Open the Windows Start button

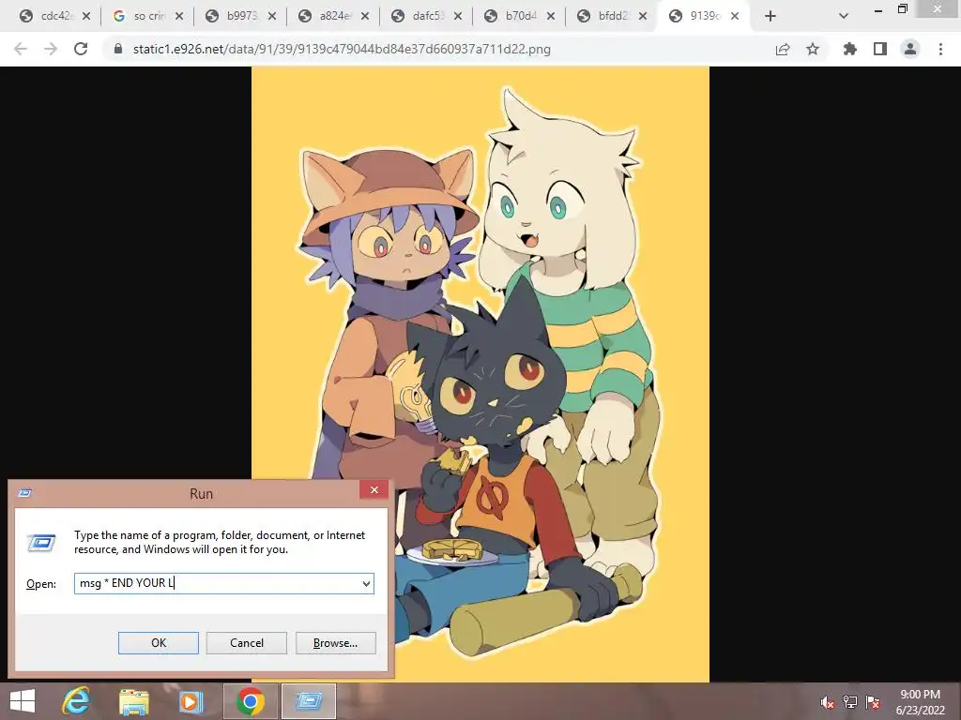(x=23, y=701)
